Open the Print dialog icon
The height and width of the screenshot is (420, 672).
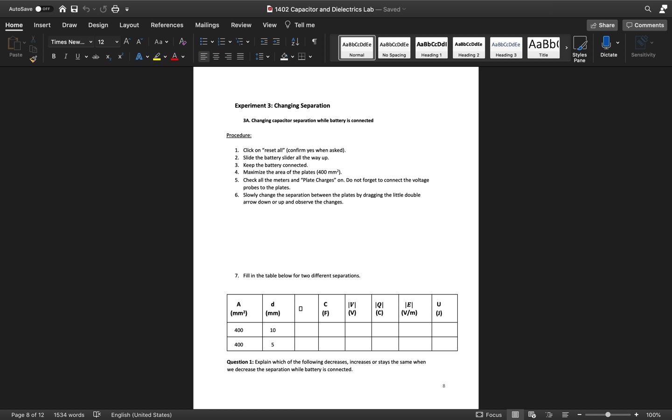(115, 9)
